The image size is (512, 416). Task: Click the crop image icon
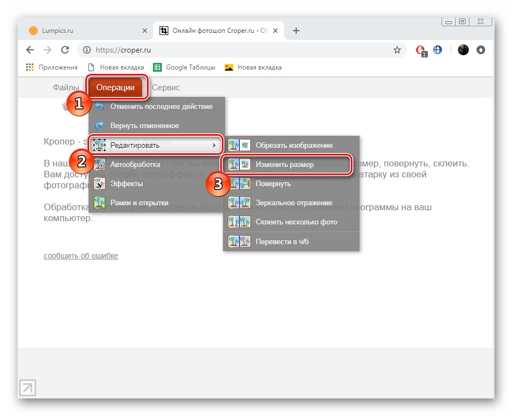(239, 145)
